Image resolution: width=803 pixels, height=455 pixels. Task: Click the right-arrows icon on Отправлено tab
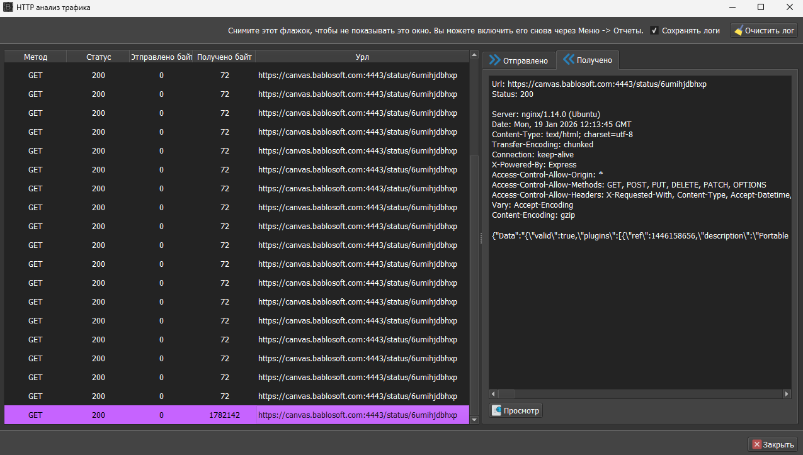494,60
